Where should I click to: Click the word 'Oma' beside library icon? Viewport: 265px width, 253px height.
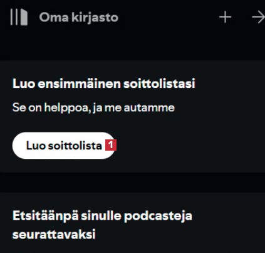54,17
